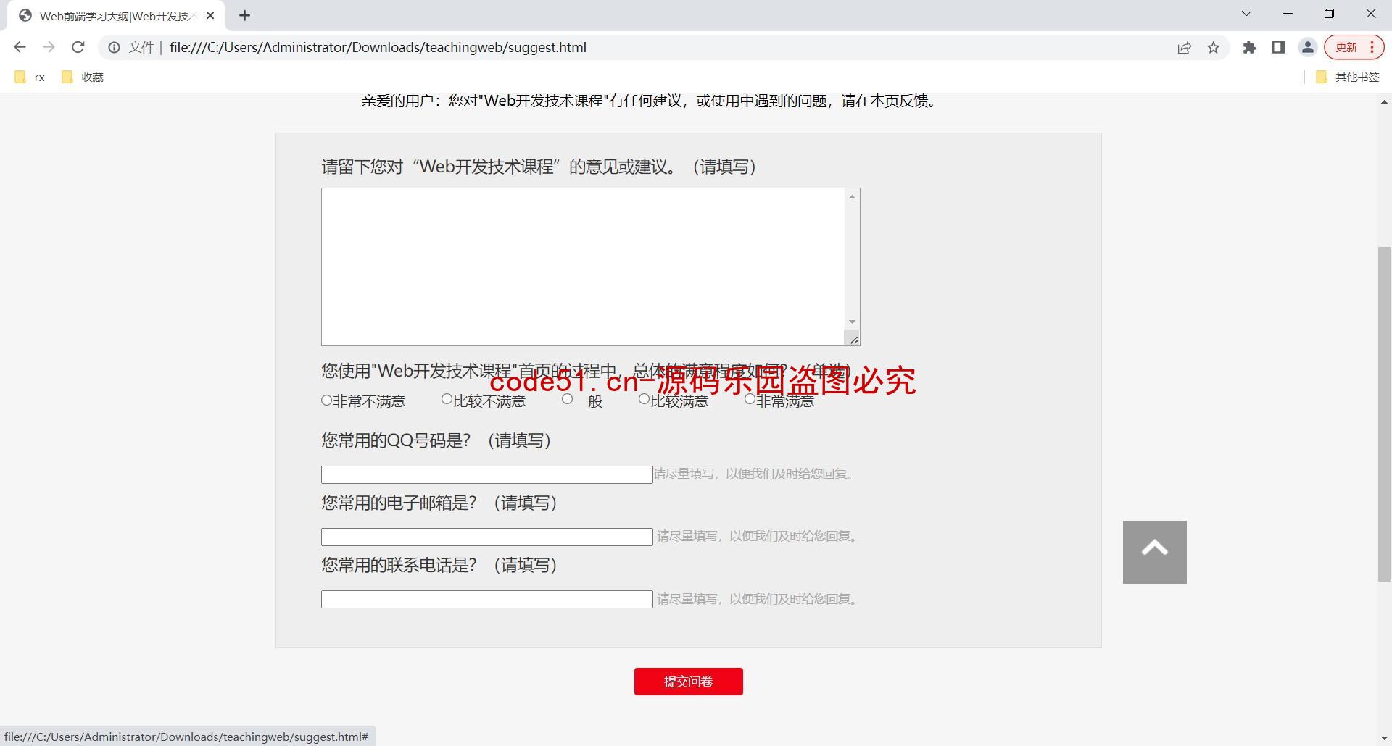
Task: Open the user profile avatar
Action: [1307, 47]
